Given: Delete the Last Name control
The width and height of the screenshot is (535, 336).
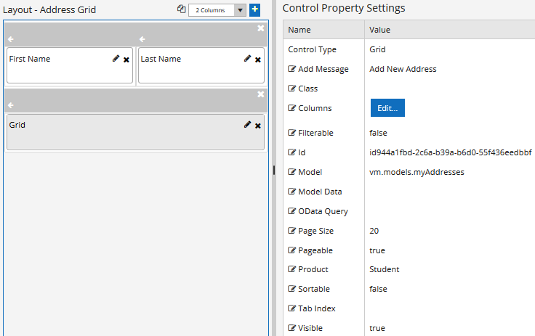Looking at the screenshot, I should coord(258,60).
